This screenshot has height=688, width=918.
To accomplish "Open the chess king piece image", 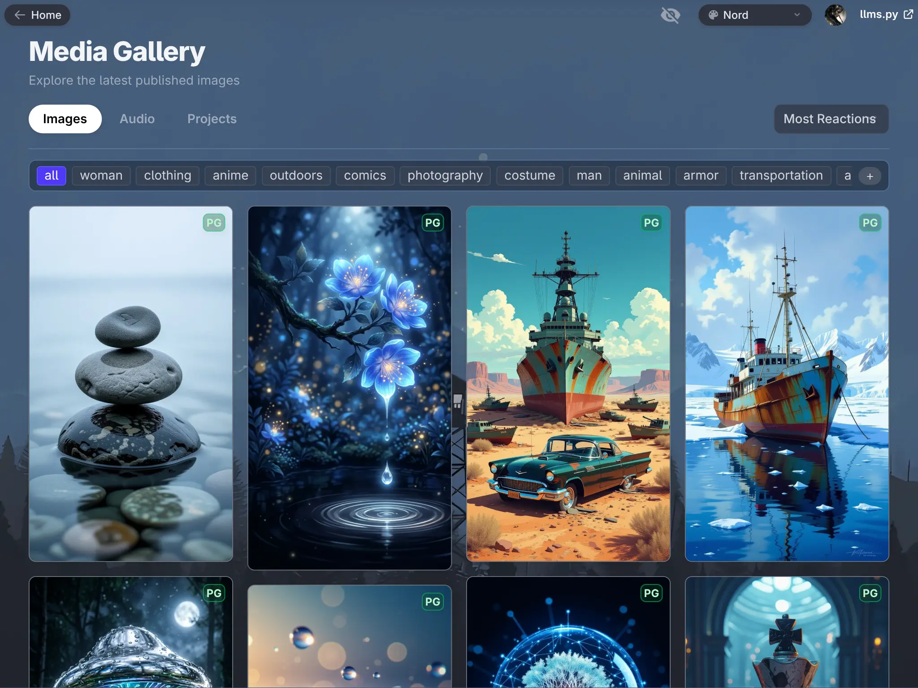I will pos(787,632).
